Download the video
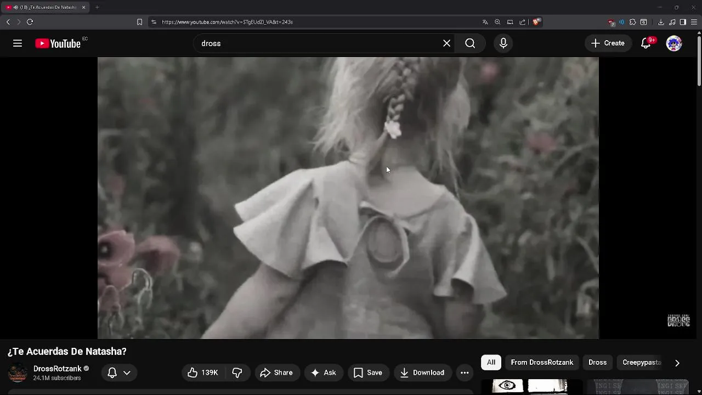This screenshot has width=702, height=395. click(422, 373)
